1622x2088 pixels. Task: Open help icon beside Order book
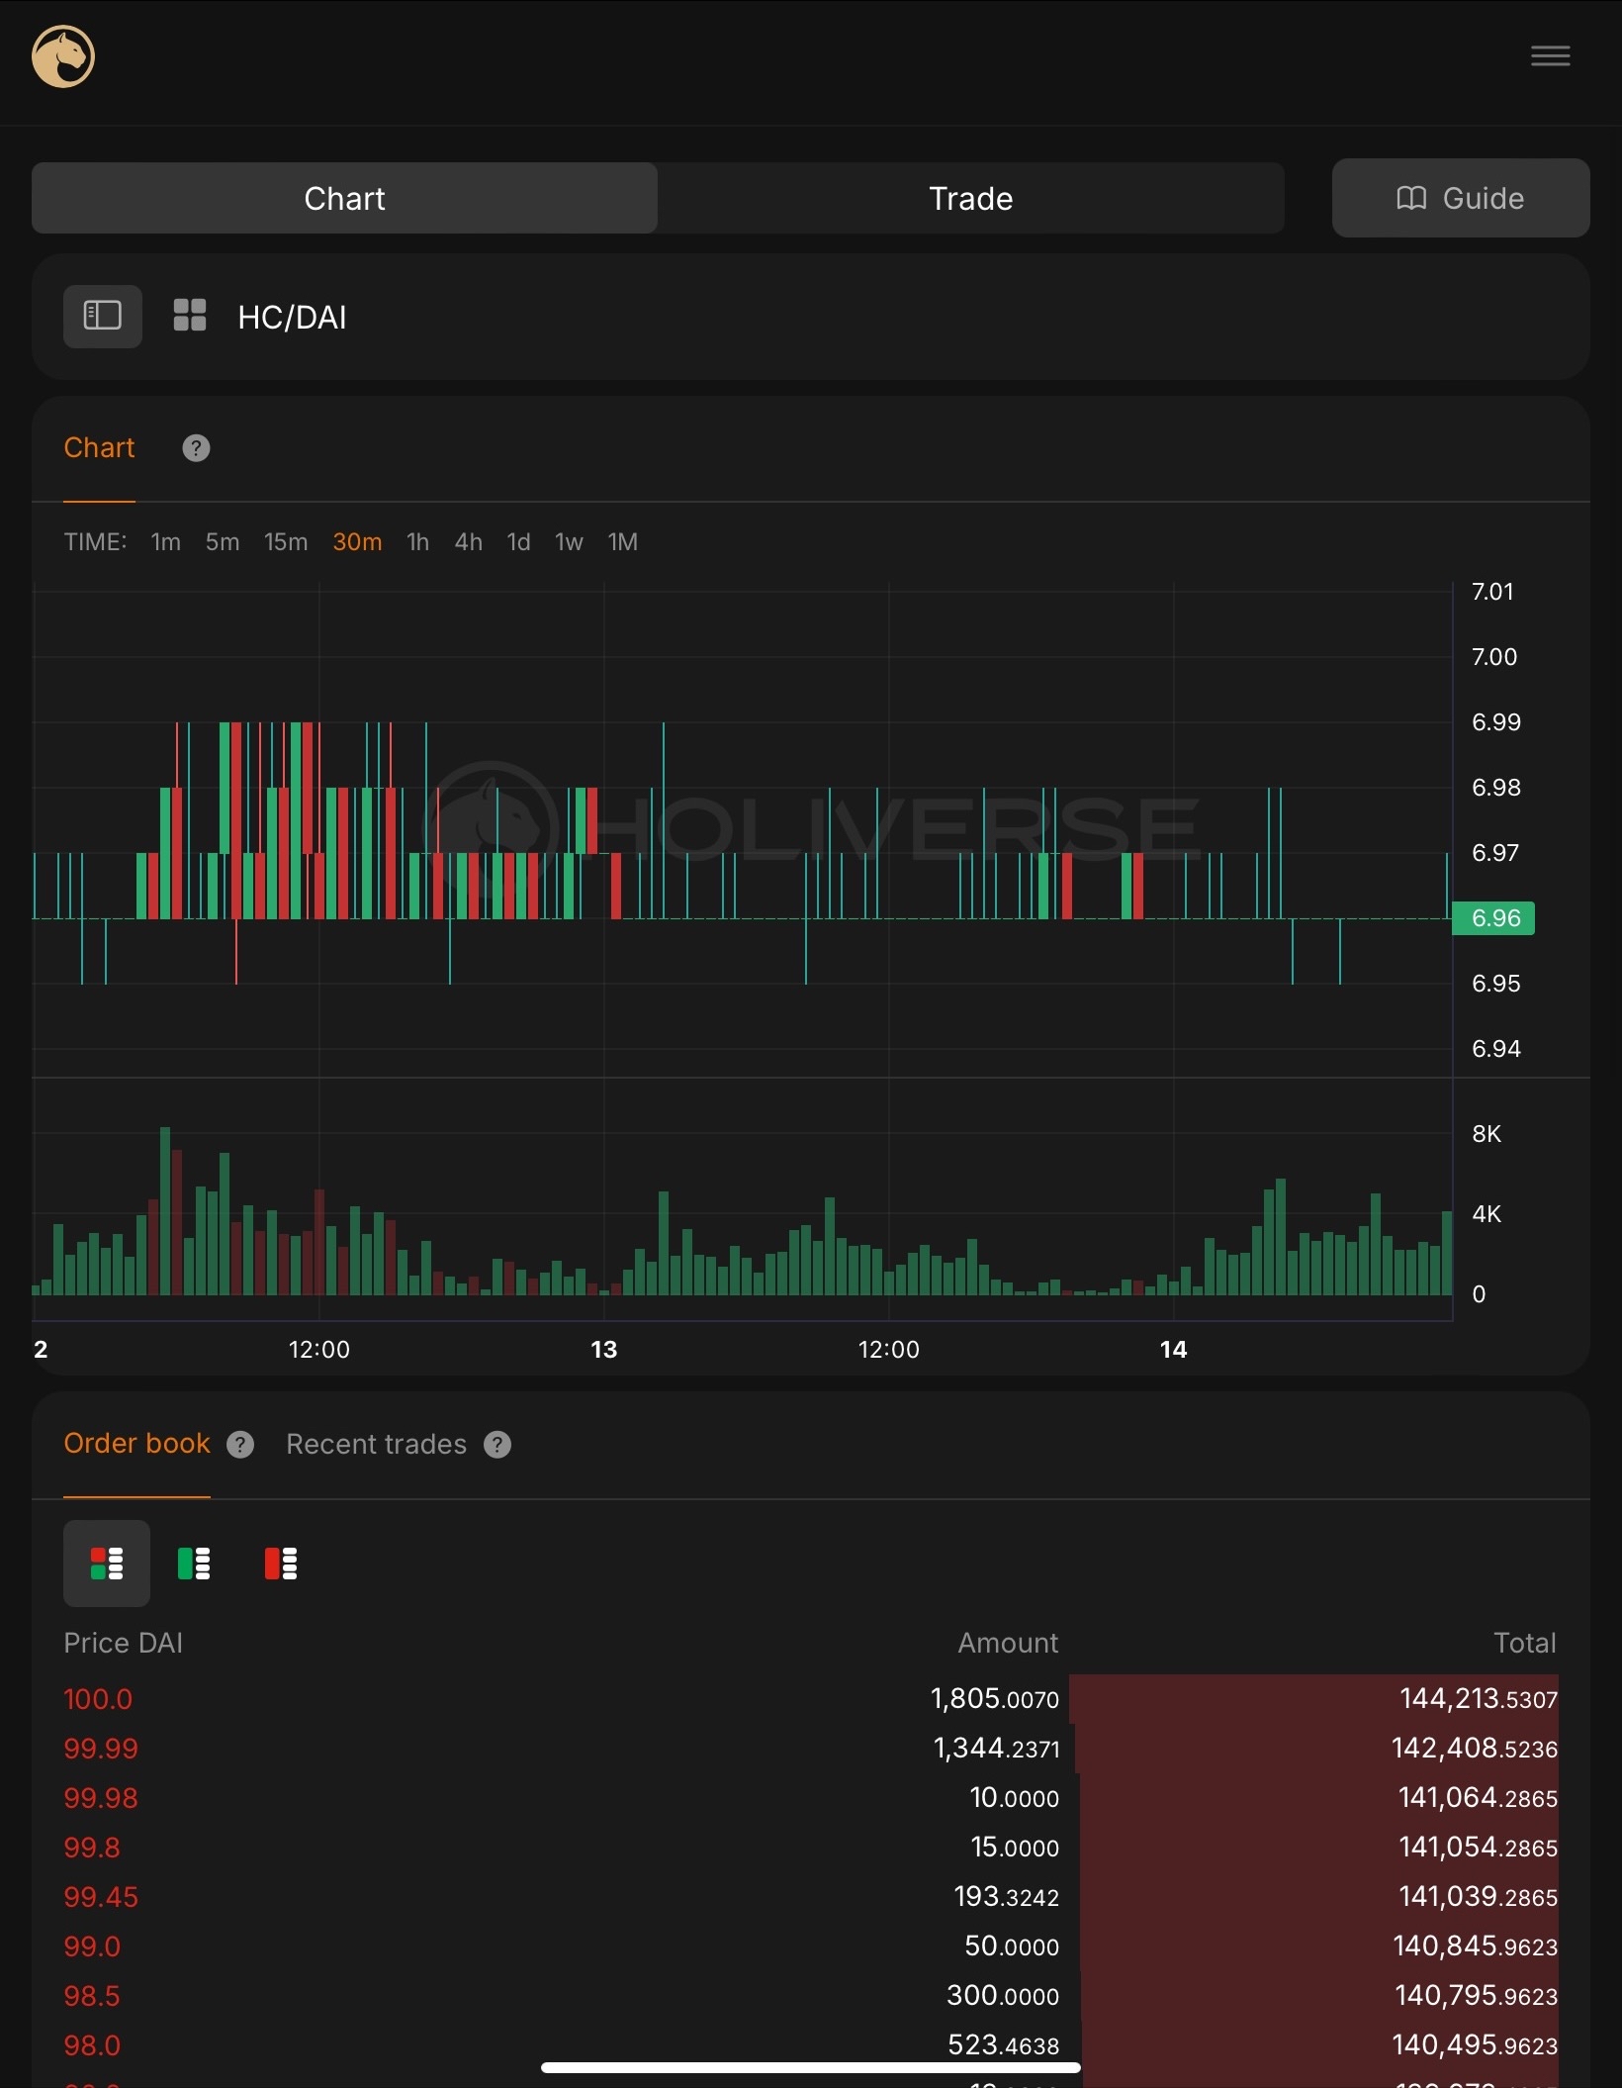[x=240, y=1445]
